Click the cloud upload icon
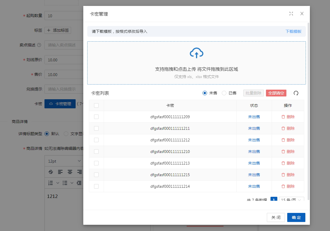Viewport: 330px width, 231px height. (196, 53)
